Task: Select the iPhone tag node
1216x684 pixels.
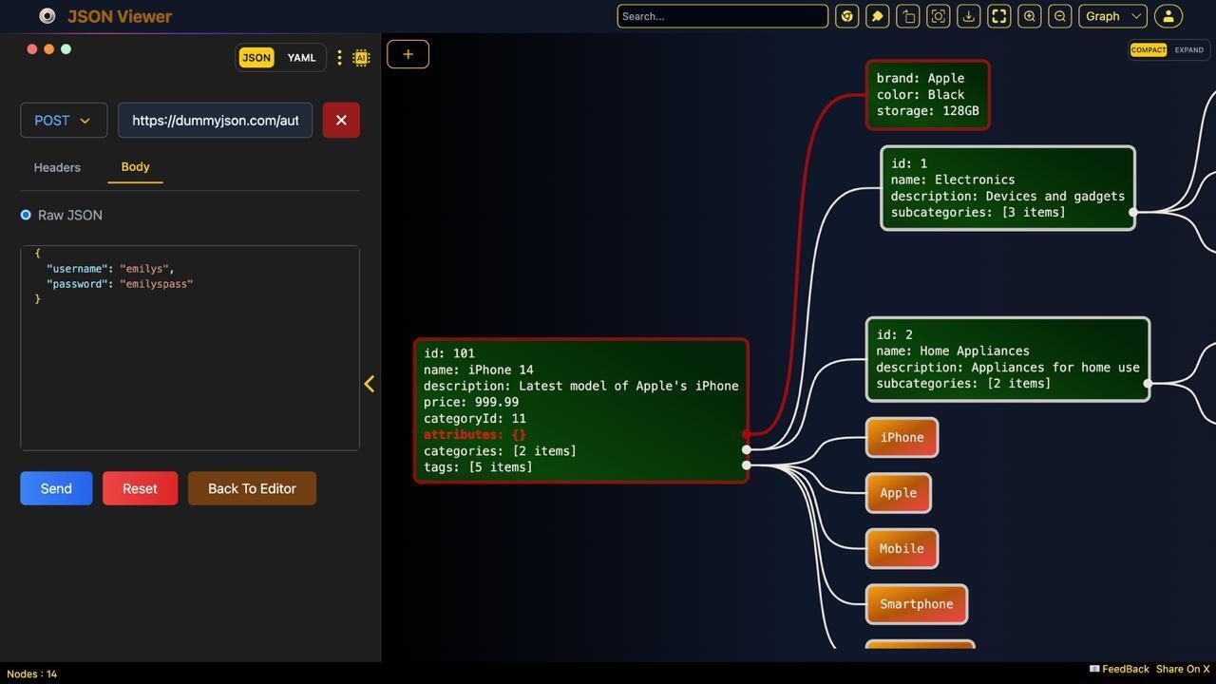Action: click(902, 438)
